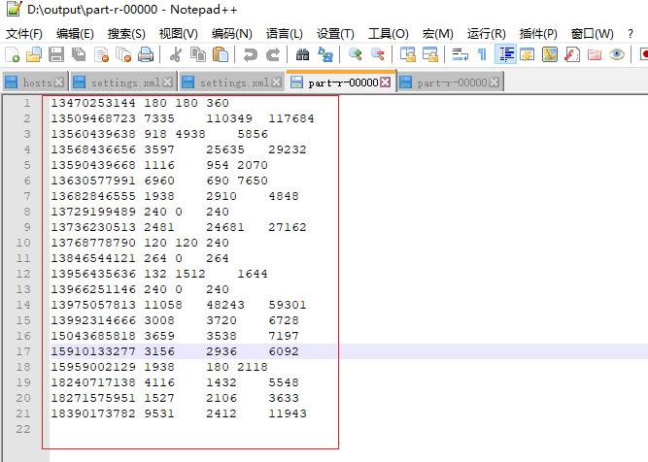The image size is (648, 462).
Task: Save the current document via floppy icon
Action: (56, 54)
